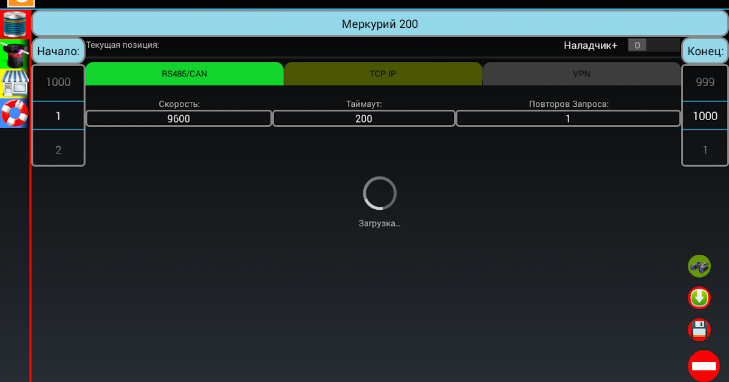Open the shop storefront icon
Image resolution: width=729 pixels, height=382 pixels.
click(15, 84)
